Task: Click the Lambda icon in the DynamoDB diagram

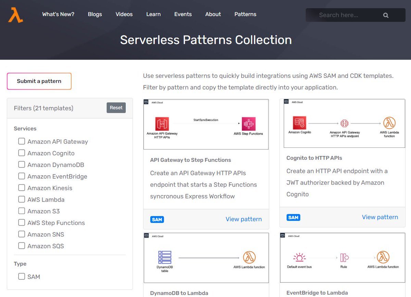Action: tap(249, 257)
